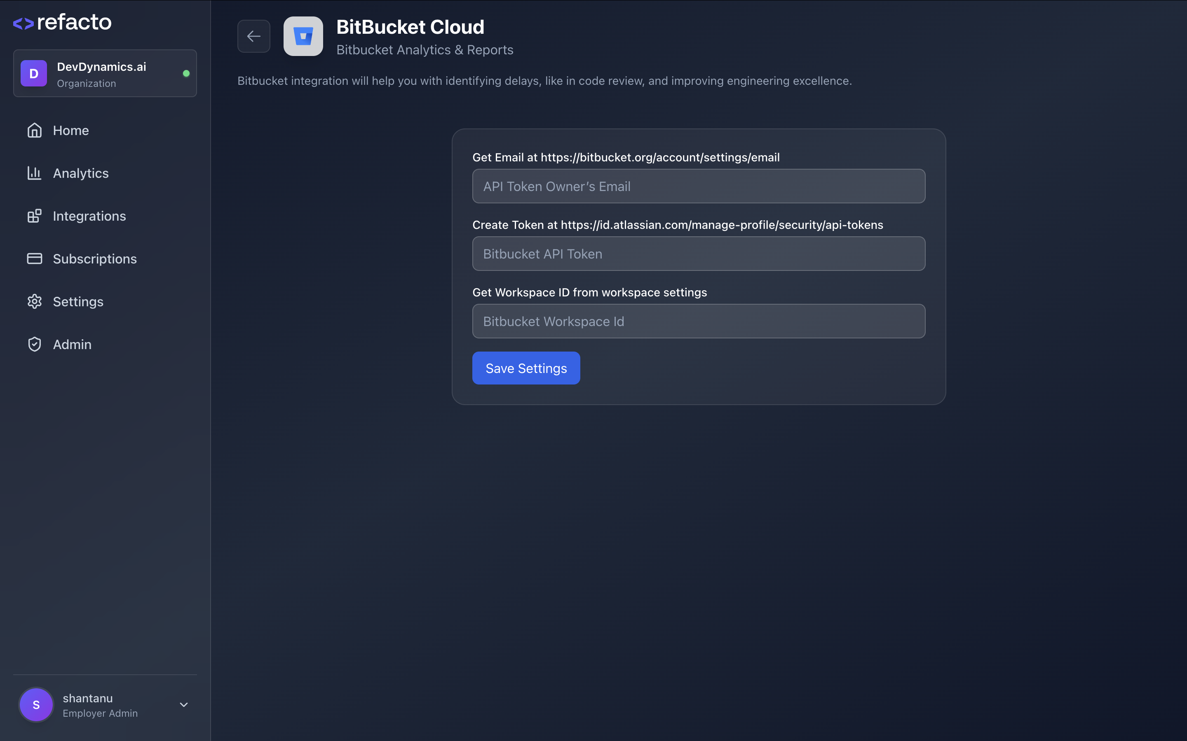1187x741 pixels.
Task: Click the Bitbucket Workspace Id field
Action: tap(698, 321)
